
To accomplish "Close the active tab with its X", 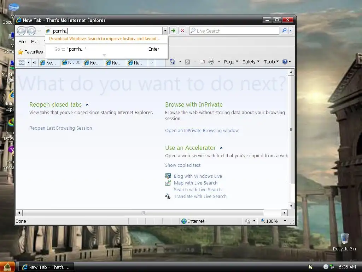I will (78, 62).
